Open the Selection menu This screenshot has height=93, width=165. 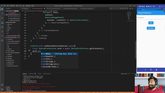click(12, 6)
